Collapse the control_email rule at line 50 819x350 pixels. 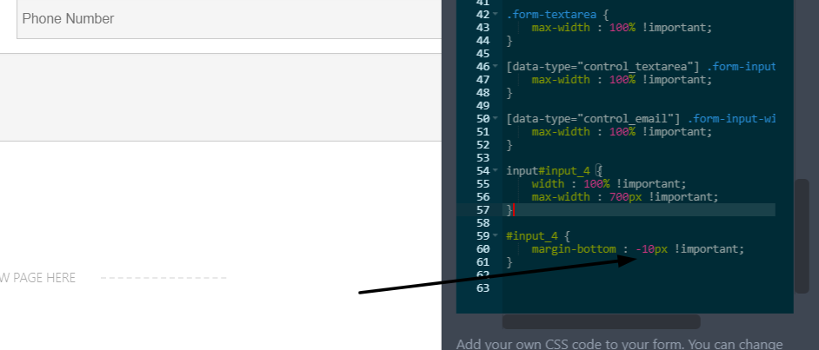496,119
